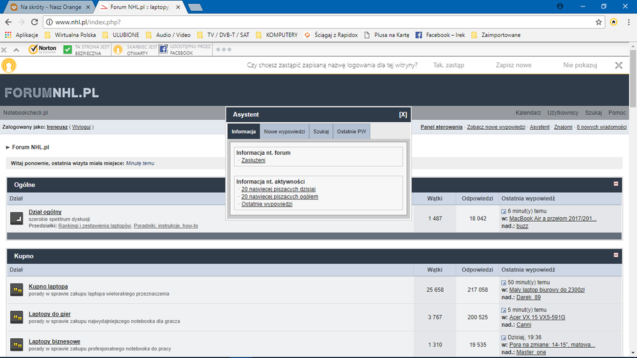Viewport: 637px width, 358px height.
Task: Open Wirtualna Polska bookmark folder
Action: (70, 35)
